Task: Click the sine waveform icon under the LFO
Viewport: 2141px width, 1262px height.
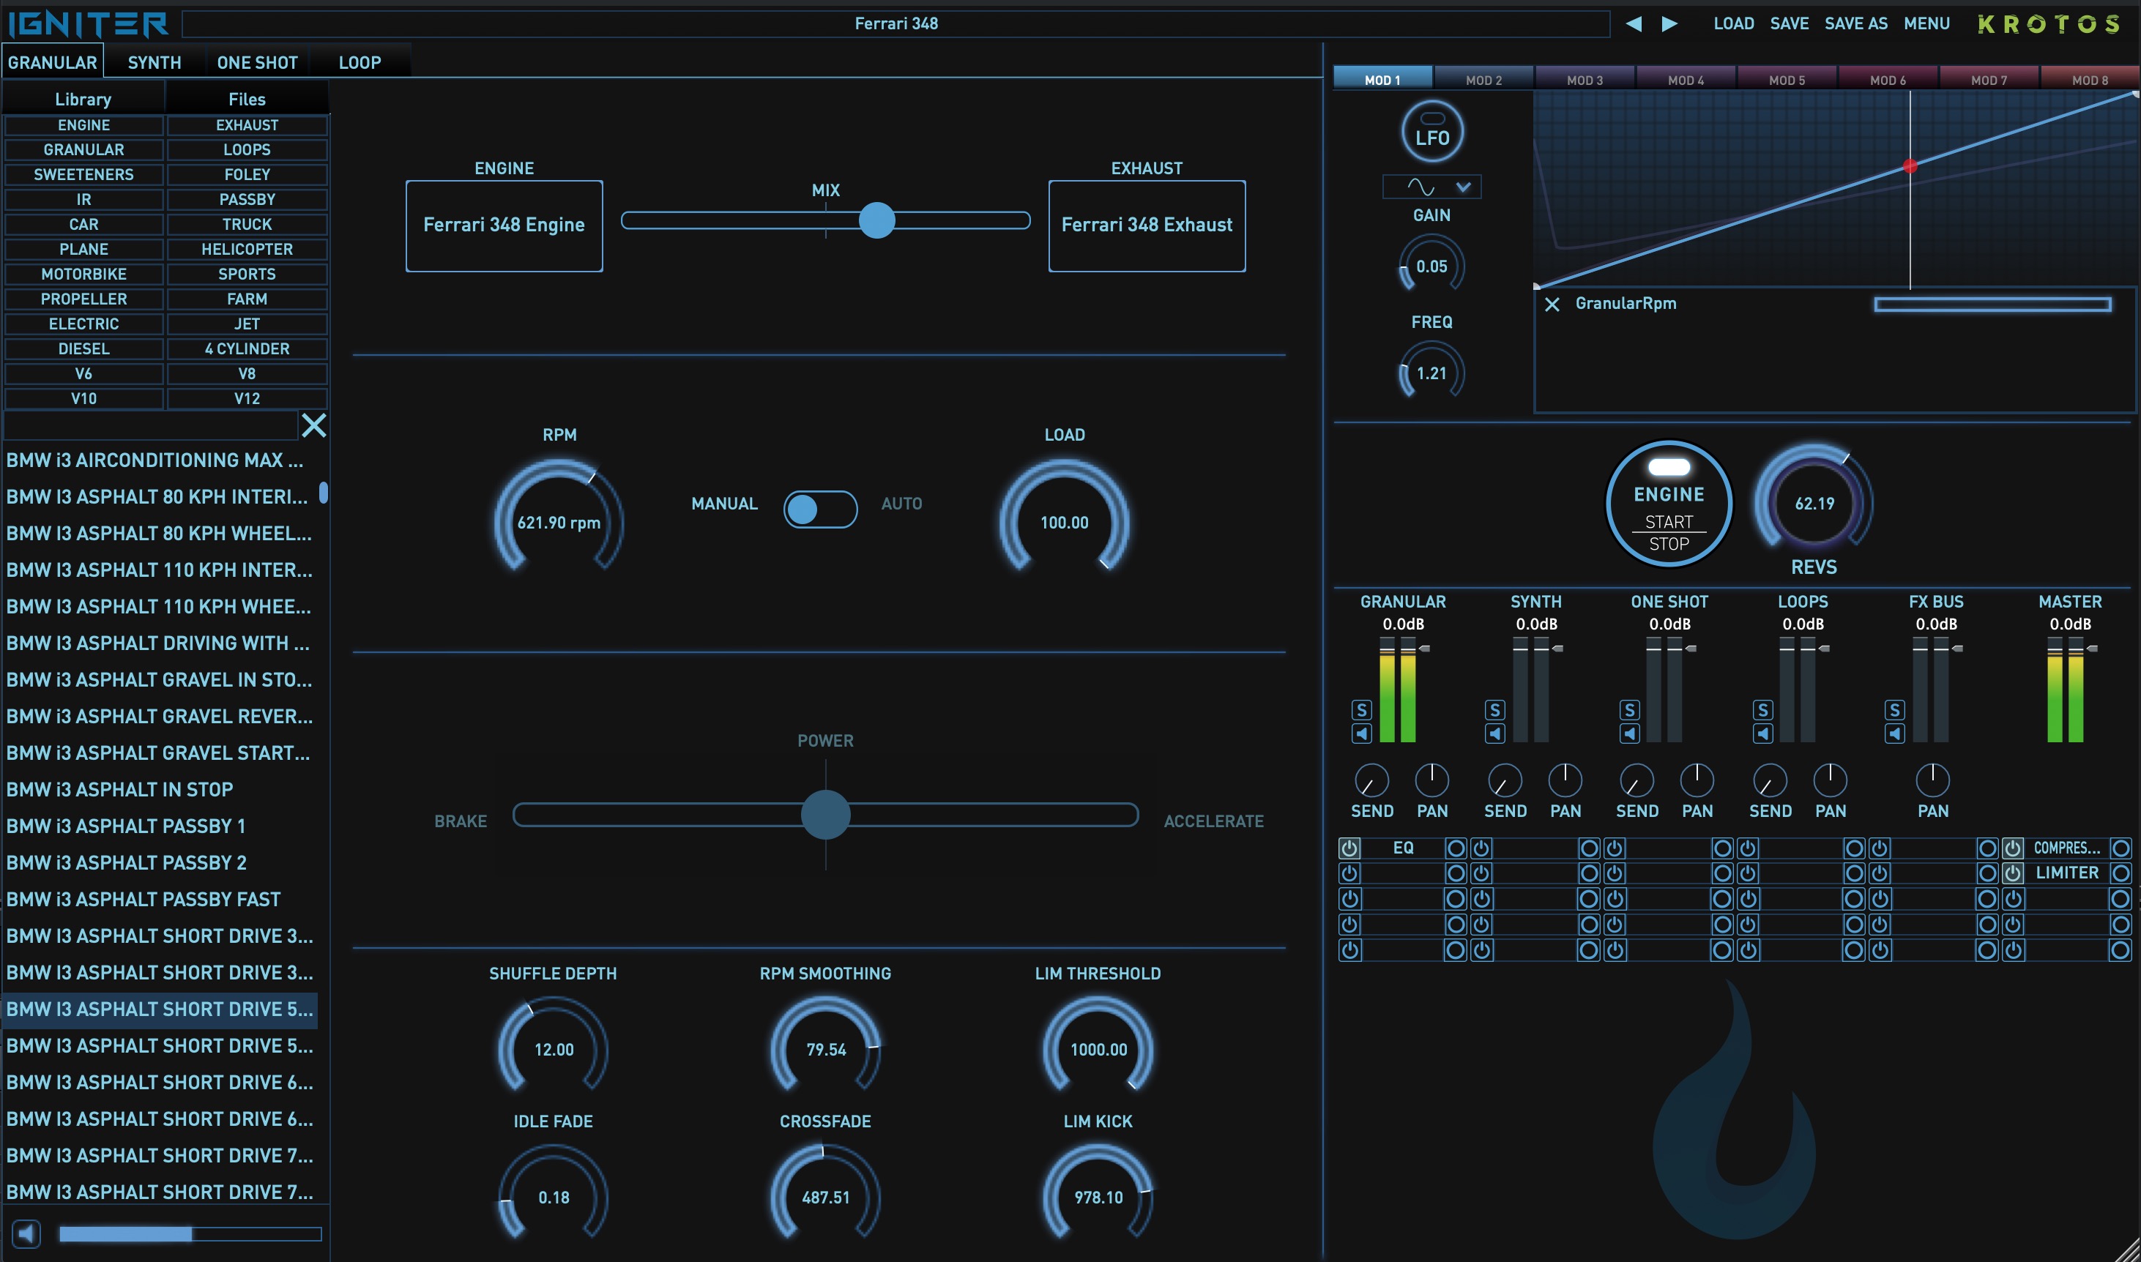Action: pyautogui.click(x=1420, y=187)
